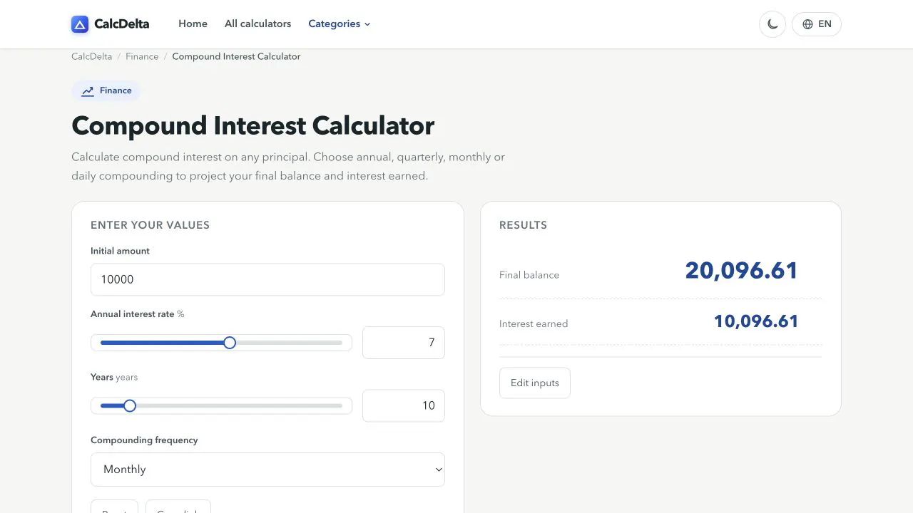Click the Edit inputs button
This screenshot has width=913, height=513.
point(535,383)
